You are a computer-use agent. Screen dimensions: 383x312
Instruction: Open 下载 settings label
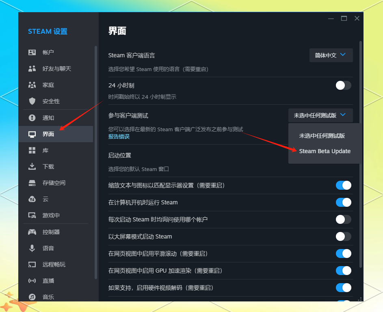[48, 167]
